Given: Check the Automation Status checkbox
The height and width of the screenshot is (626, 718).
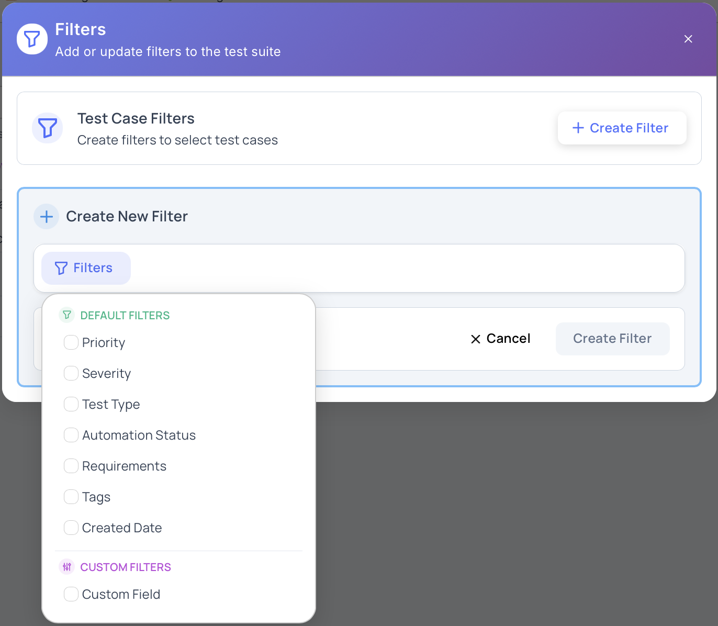Looking at the screenshot, I should 71,435.
